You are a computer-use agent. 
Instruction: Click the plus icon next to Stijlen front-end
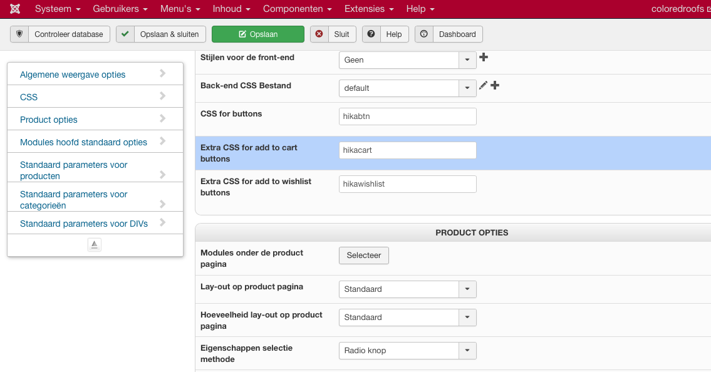pyautogui.click(x=484, y=57)
